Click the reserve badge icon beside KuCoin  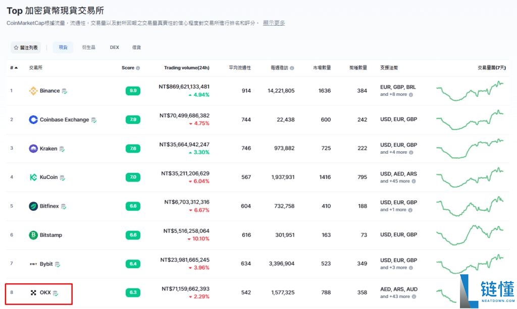[x=62, y=178]
